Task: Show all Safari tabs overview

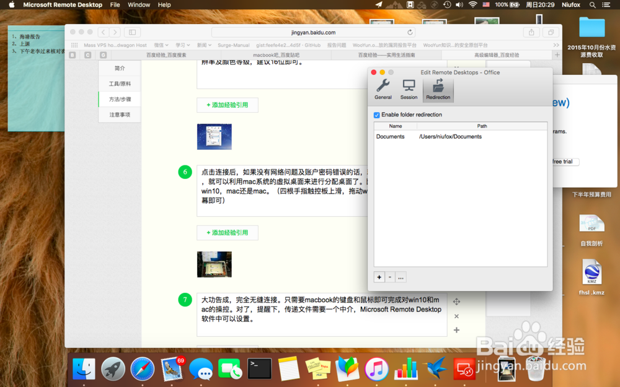Action: 551,32
